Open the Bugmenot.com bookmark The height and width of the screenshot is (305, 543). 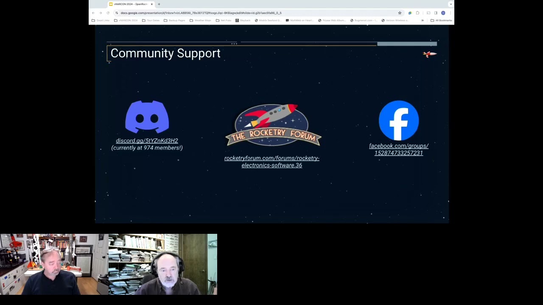click(x=364, y=20)
